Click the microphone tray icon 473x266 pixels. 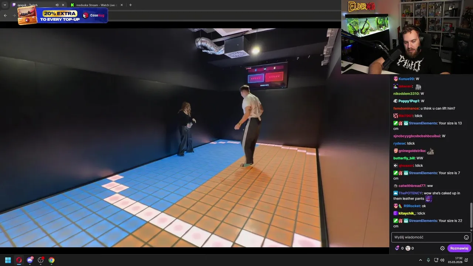pyautogui.click(x=428, y=260)
